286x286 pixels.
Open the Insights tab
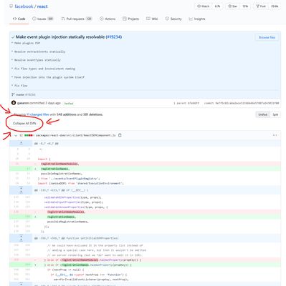point(197,19)
